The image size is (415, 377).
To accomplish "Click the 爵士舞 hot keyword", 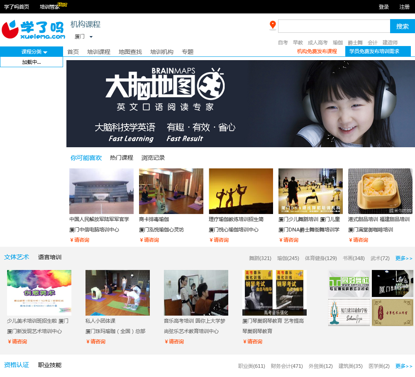I will (x=355, y=43).
